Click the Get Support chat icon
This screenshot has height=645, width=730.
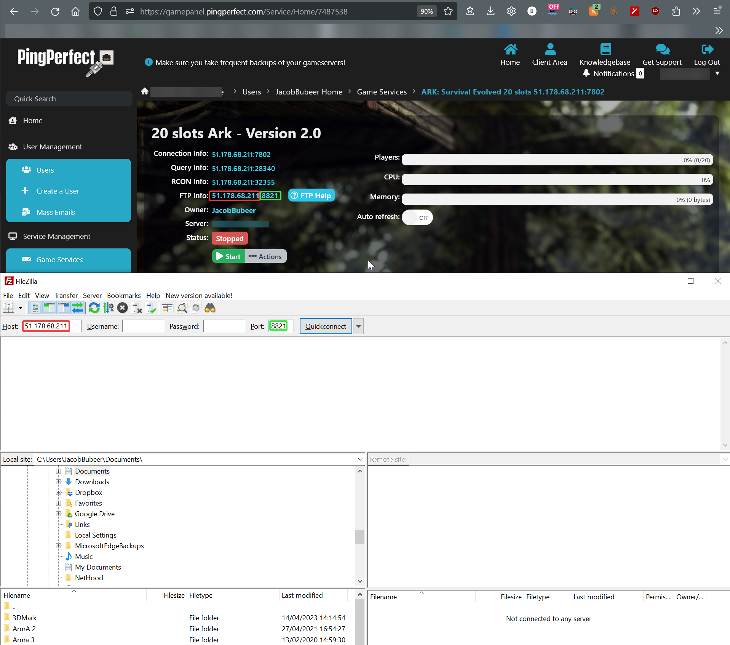(662, 50)
